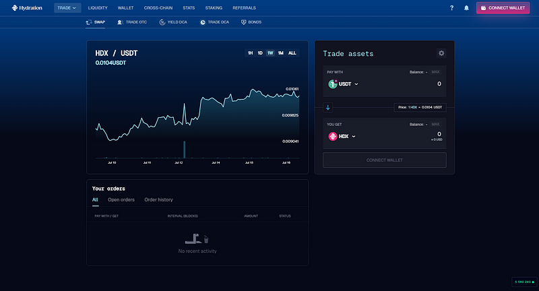Select the Open orders tab

coord(121,199)
